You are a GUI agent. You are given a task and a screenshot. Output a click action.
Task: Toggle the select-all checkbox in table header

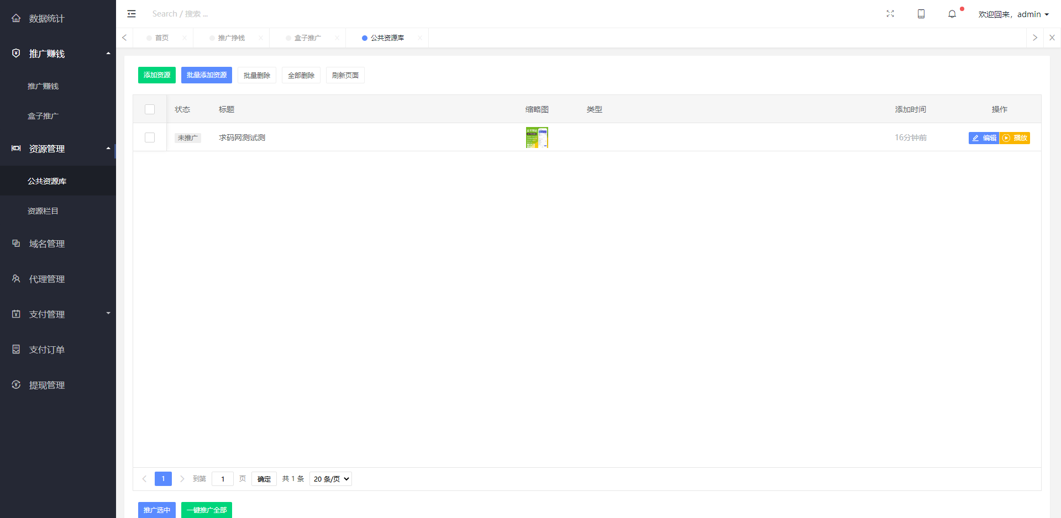(x=150, y=109)
